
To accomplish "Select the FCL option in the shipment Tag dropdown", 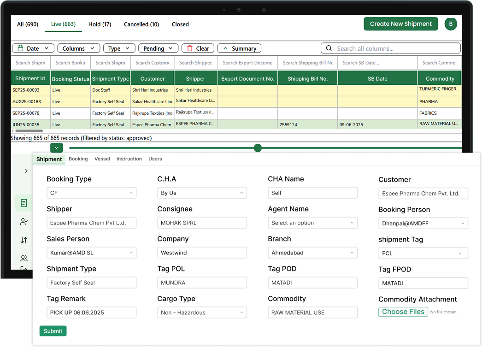I will point(423,253).
